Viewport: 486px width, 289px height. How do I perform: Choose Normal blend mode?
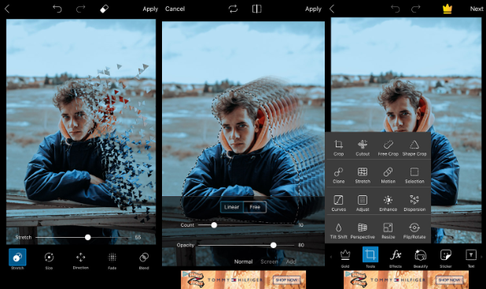point(243,261)
